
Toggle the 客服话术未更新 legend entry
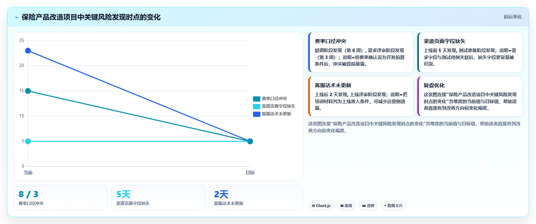tap(272, 114)
